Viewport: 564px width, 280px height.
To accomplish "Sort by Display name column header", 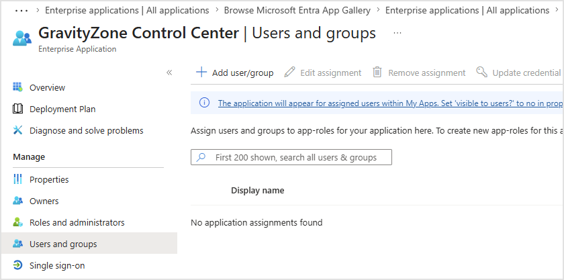I will coord(258,191).
